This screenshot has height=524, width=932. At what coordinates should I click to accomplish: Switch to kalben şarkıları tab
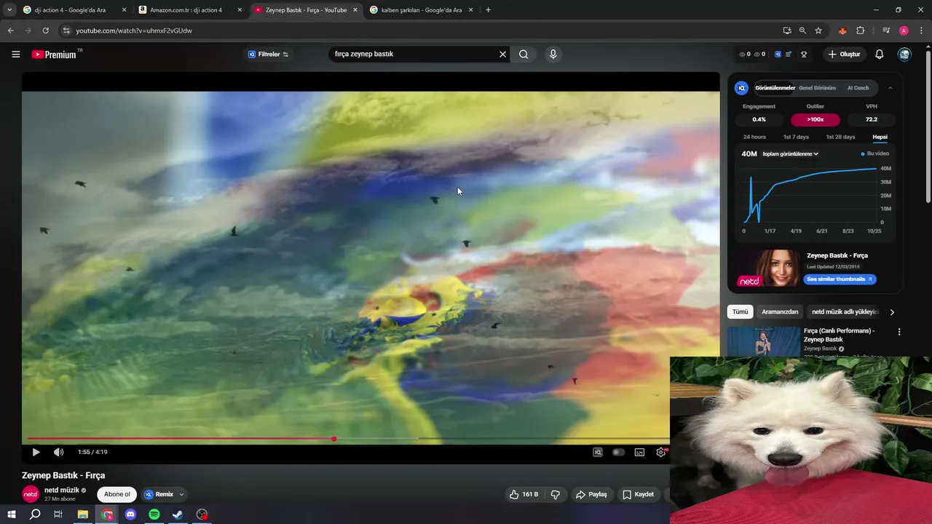tap(422, 10)
